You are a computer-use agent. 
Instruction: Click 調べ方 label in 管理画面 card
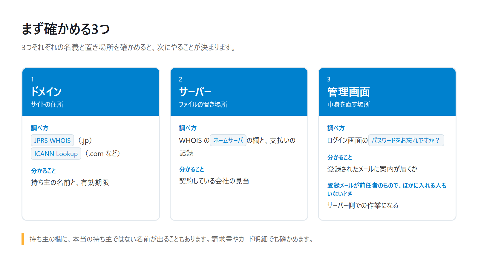click(x=336, y=128)
